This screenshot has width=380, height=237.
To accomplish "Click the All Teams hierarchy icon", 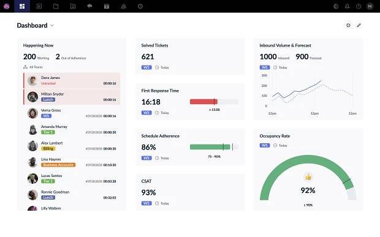I will (x=25, y=67).
